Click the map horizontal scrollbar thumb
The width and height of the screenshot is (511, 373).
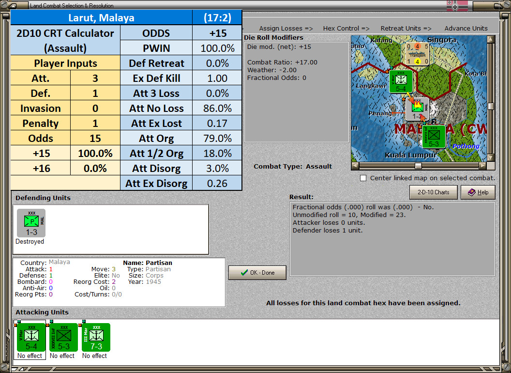click(418, 166)
